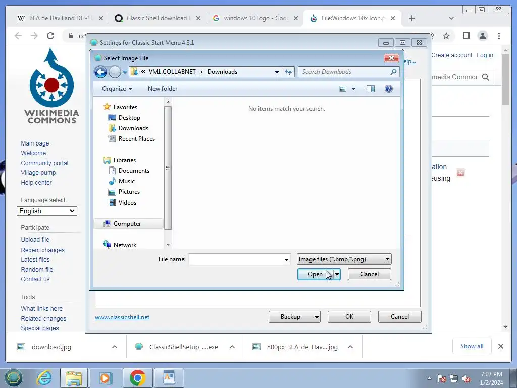Expand the Open button's split arrow
The image size is (517, 388).
(337, 274)
